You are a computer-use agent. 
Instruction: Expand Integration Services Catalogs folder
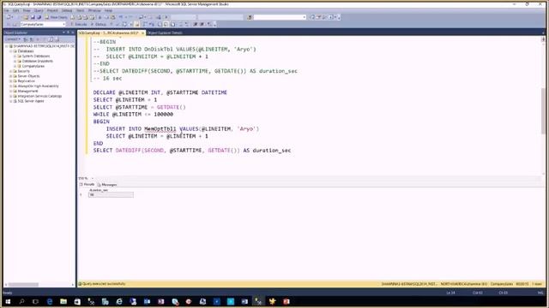tap(11, 96)
